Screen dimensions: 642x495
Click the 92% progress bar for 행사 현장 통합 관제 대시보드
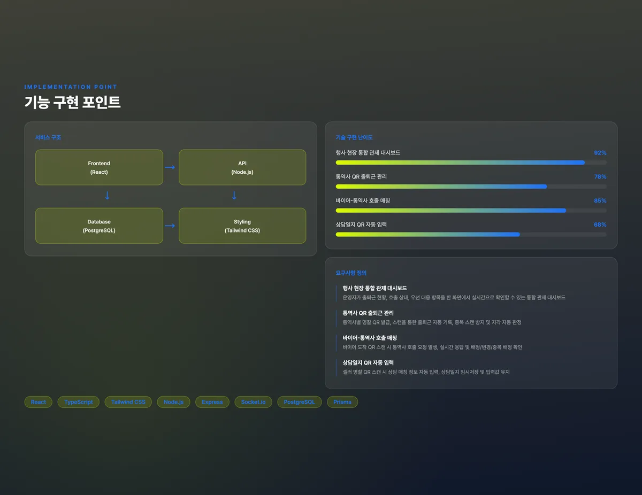pos(471,163)
